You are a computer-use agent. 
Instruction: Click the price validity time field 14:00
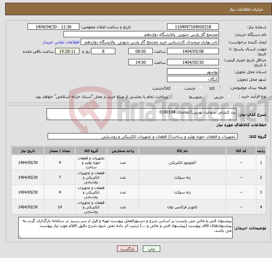[140, 62]
